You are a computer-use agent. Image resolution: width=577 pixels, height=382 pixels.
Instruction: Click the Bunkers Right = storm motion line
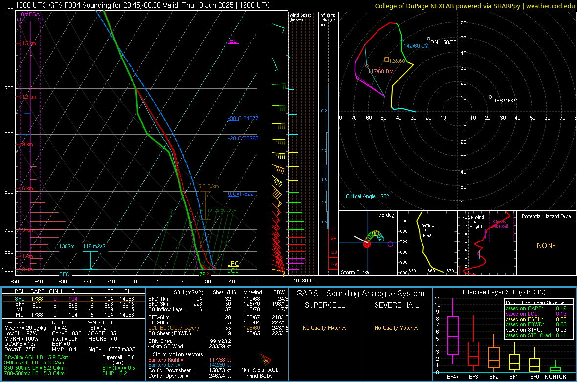click(x=190, y=360)
